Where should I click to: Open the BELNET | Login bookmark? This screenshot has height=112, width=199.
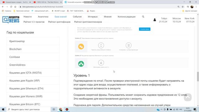(x=58, y=11)
